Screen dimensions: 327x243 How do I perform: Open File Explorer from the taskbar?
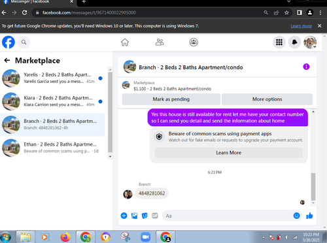[26, 237]
